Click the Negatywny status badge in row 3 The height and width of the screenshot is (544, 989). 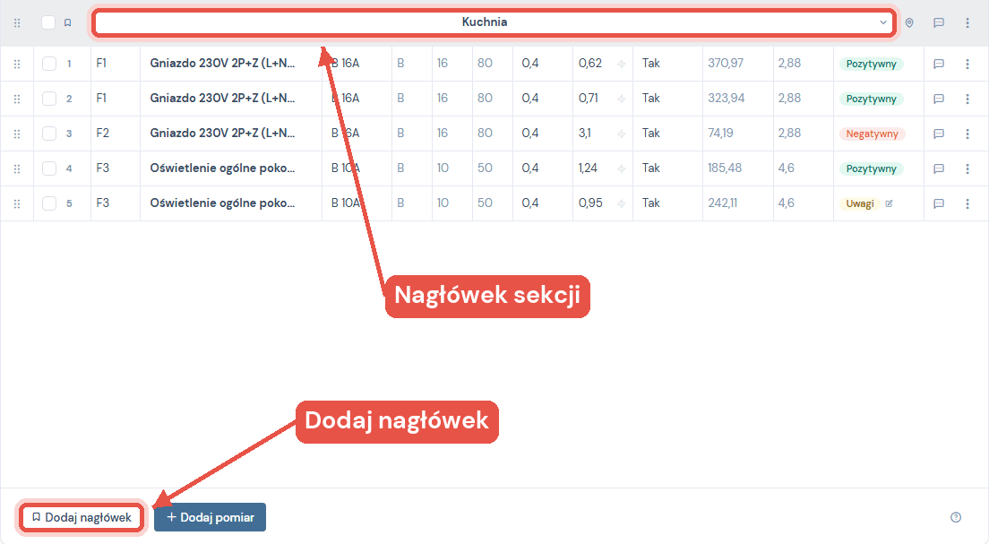pos(872,134)
